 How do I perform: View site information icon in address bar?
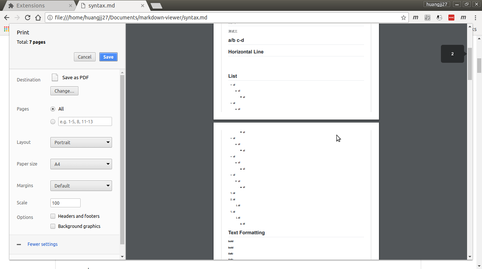[x=50, y=18]
